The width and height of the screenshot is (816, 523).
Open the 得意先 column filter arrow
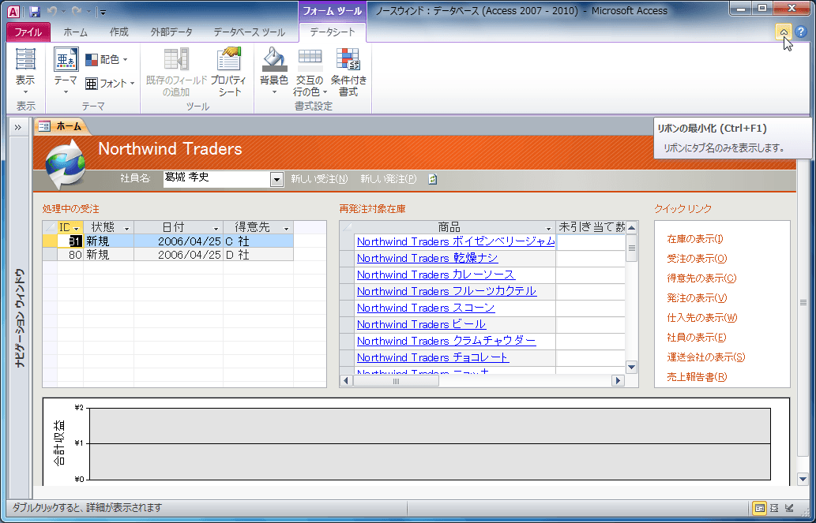(x=286, y=228)
